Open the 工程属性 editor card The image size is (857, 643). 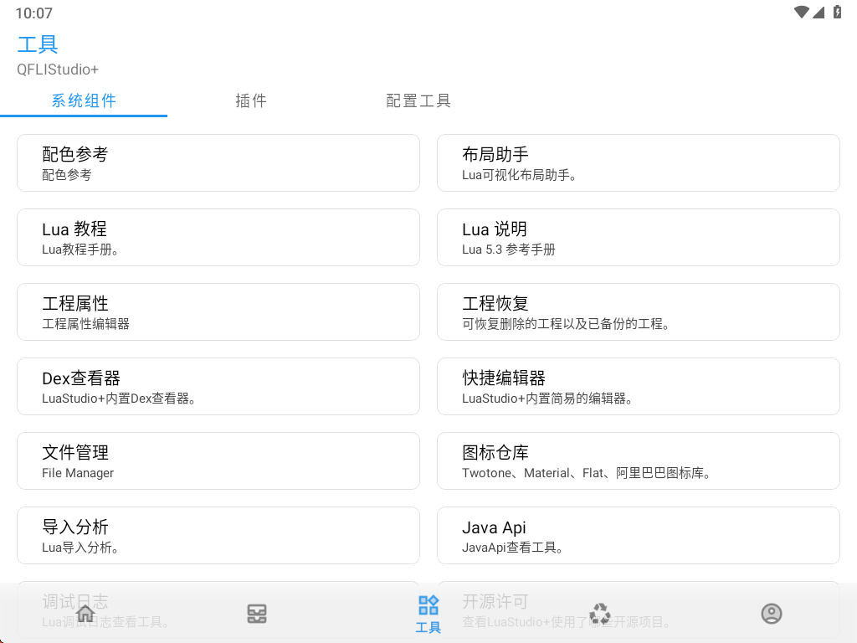click(218, 311)
